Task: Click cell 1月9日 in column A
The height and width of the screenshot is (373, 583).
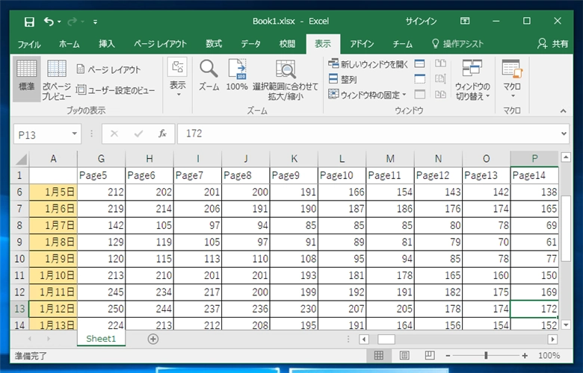Action: 53,259
